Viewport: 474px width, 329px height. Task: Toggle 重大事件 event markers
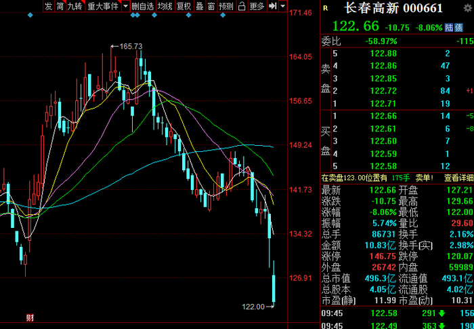pyautogui.click(x=104, y=6)
